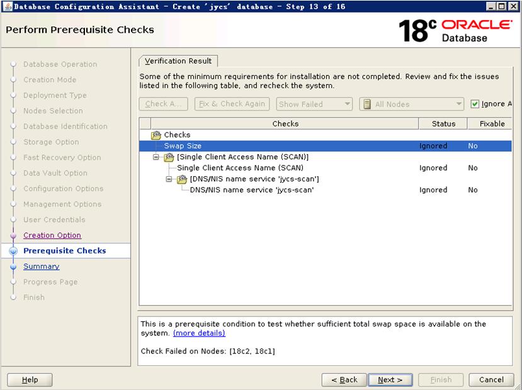Click the Prerequisite Checks current step label
The width and height of the screenshot is (522, 390).
65,251
